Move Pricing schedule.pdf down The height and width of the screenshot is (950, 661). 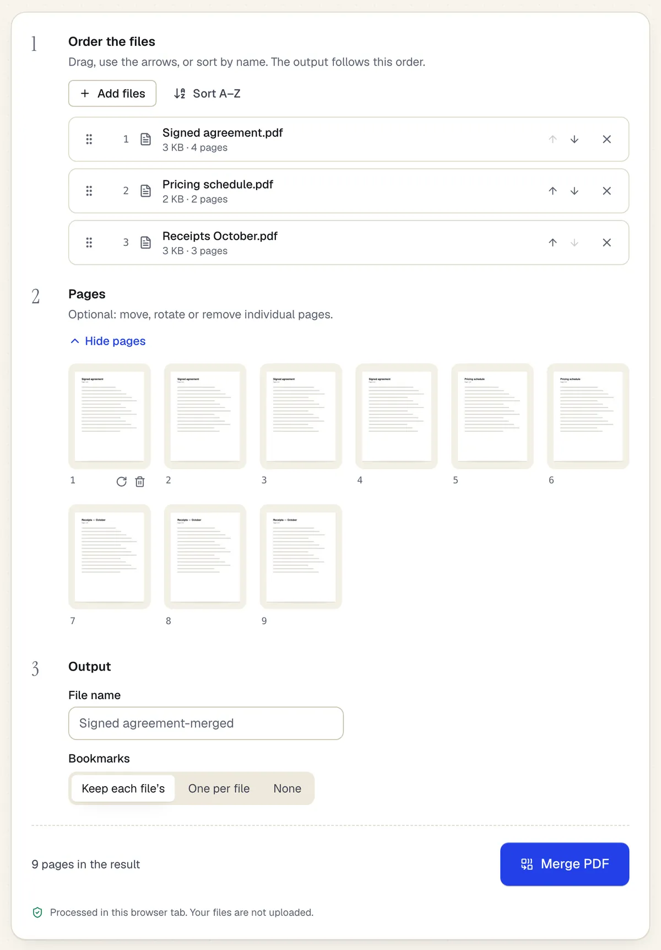pyautogui.click(x=575, y=191)
